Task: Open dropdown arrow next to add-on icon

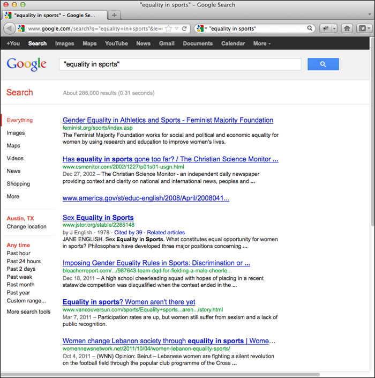Action: tap(334, 29)
